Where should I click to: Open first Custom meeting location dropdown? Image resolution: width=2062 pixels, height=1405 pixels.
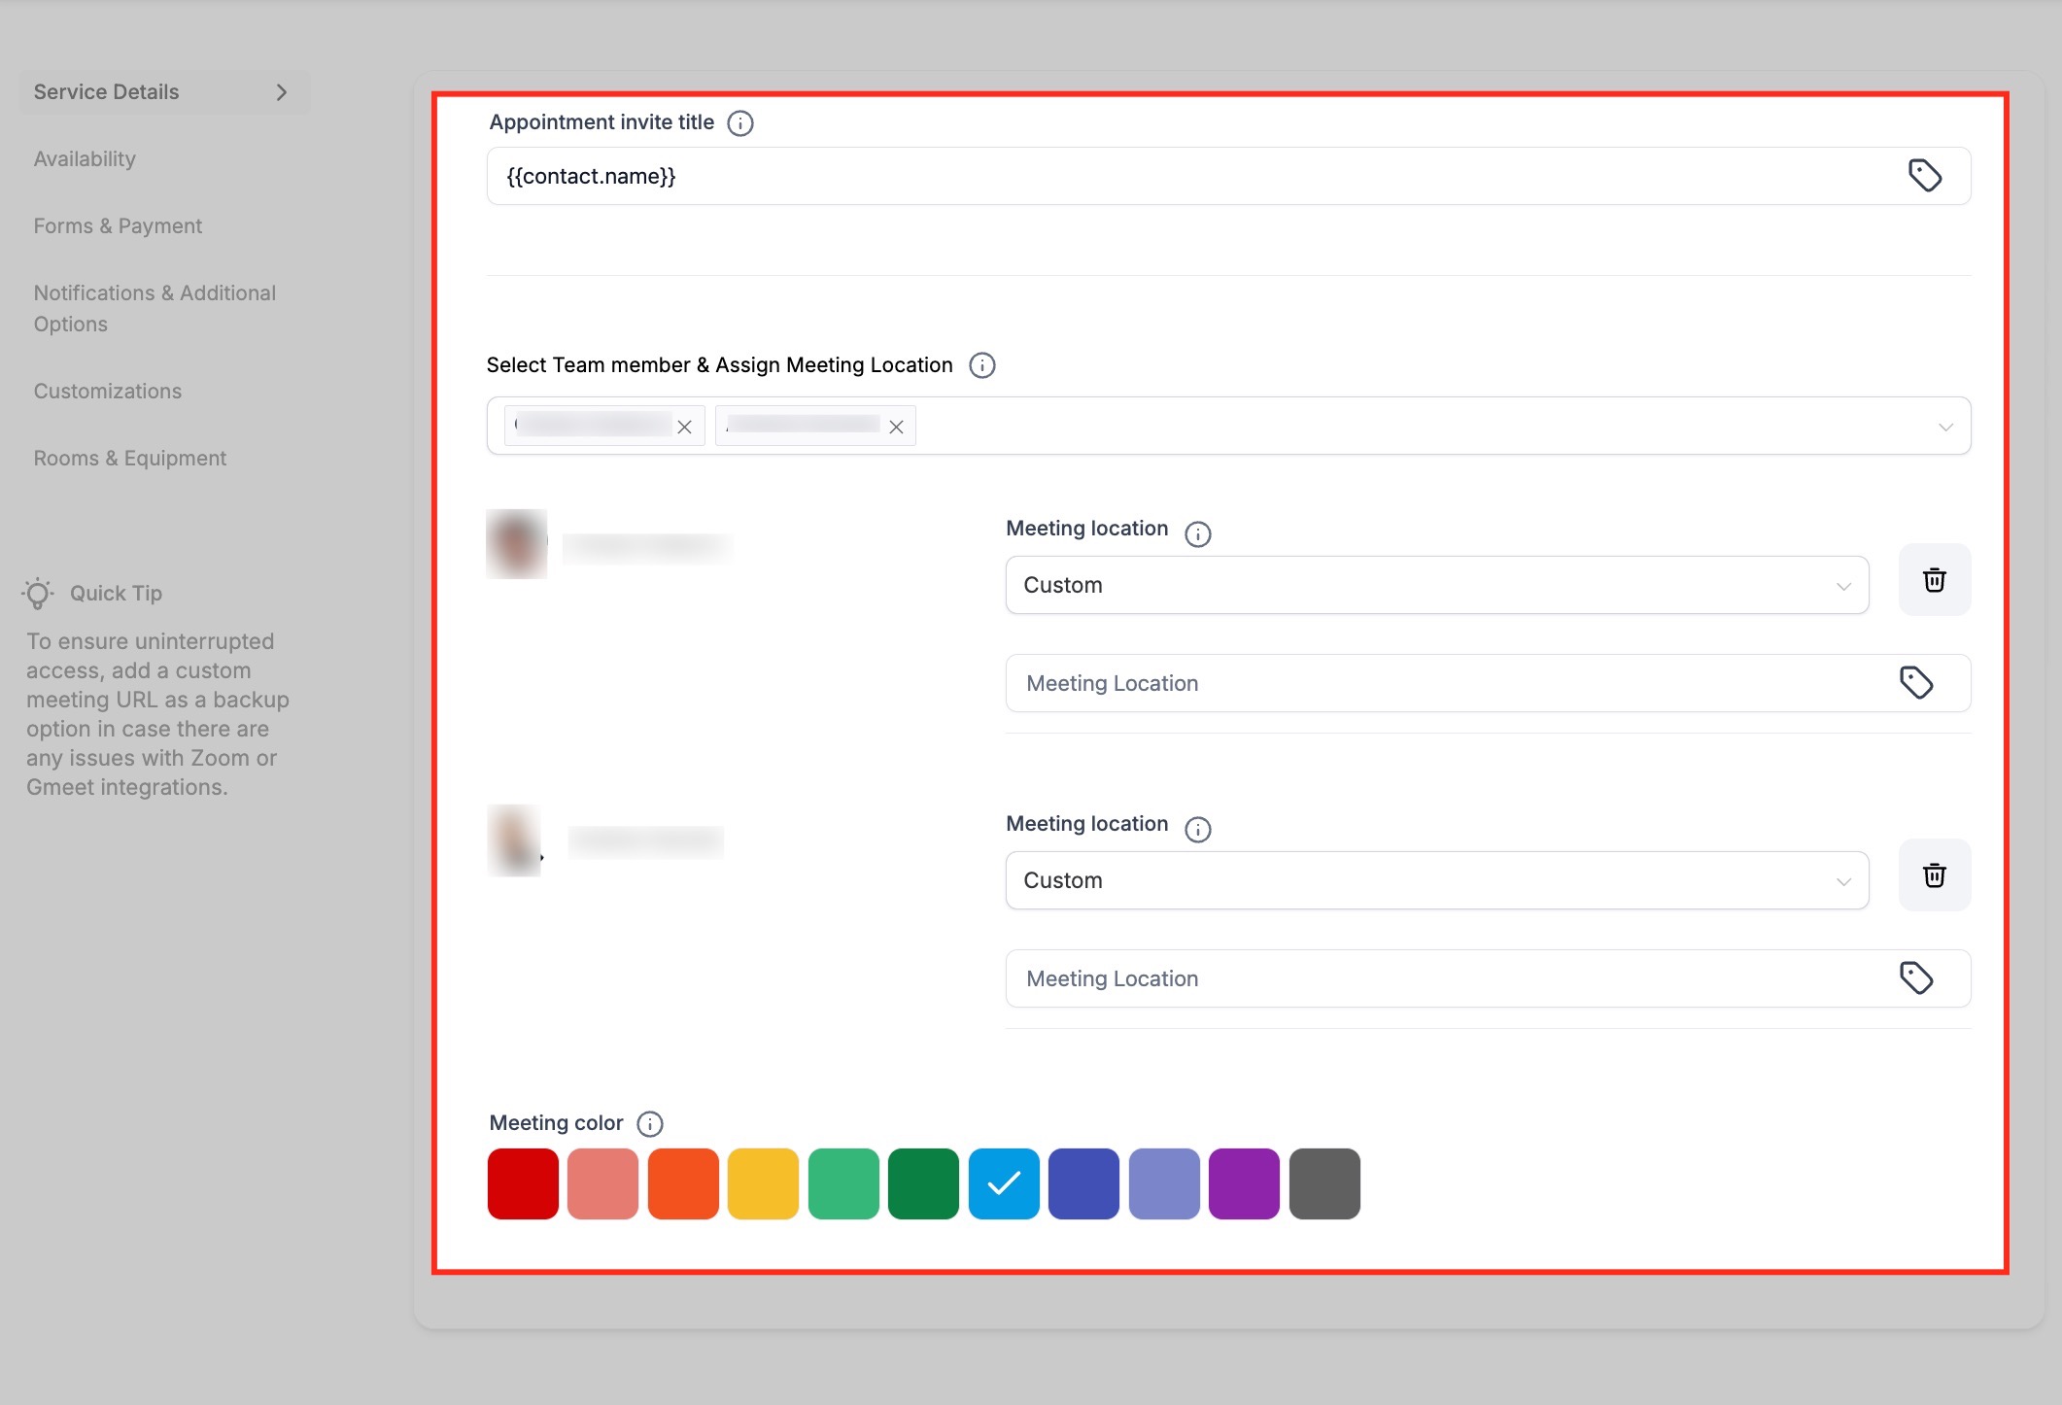[1436, 585]
